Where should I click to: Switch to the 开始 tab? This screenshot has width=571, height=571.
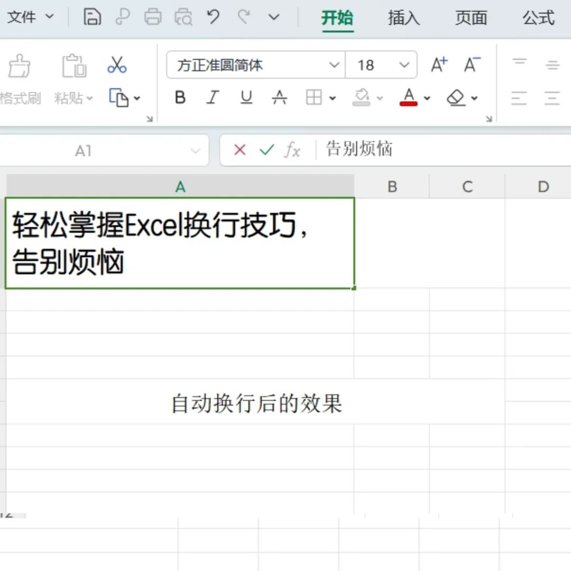337,18
